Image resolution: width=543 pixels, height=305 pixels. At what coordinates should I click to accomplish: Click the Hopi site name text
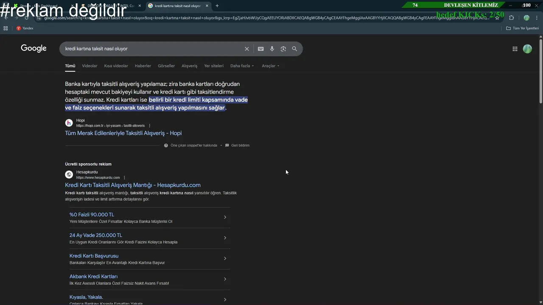(80, 120)
